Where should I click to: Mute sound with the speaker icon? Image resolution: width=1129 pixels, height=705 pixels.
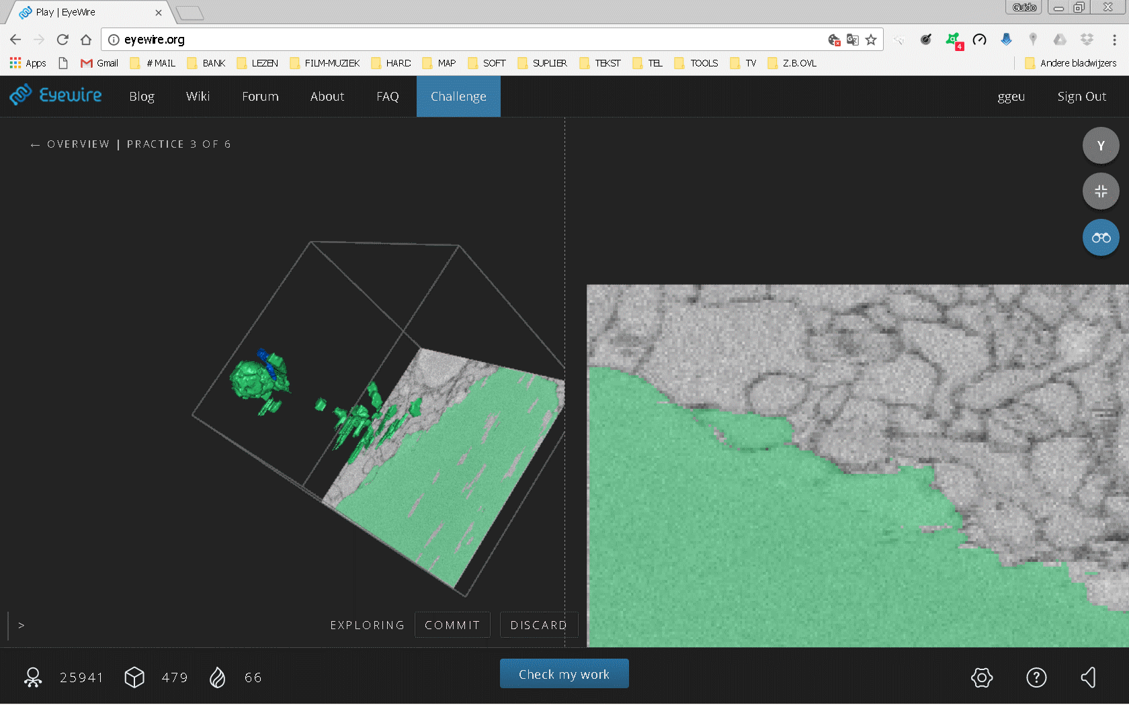(1089, 677)
